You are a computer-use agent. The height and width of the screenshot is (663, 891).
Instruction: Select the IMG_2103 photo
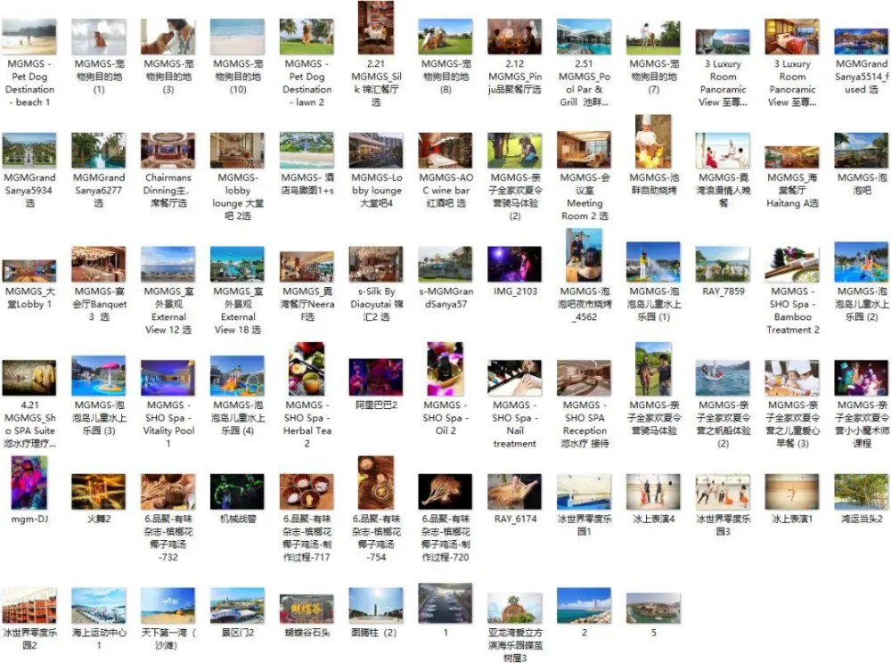(514, 265)
